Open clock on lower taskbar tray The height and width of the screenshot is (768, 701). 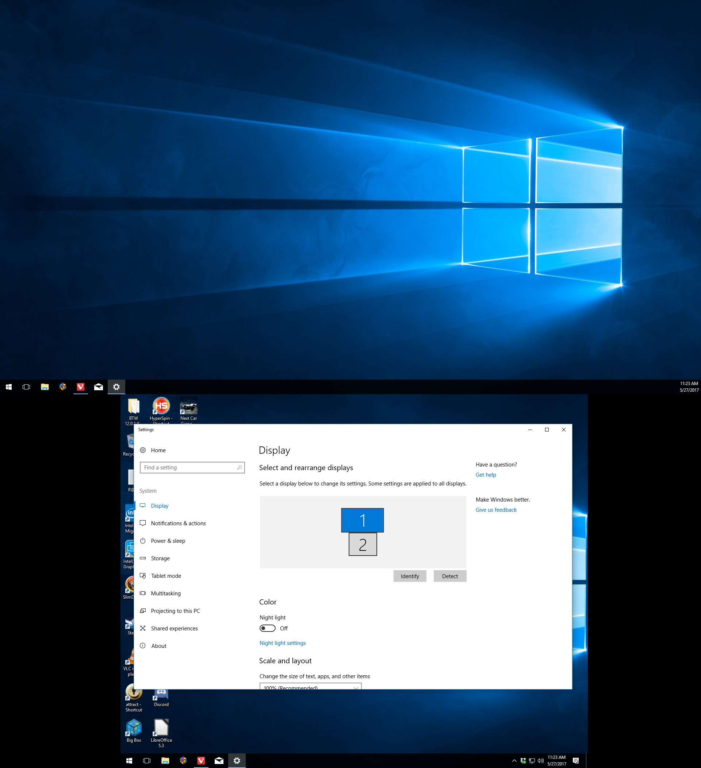tap(557, 761)
